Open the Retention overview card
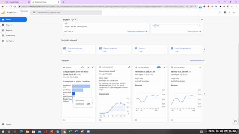The height and width of the screenshot is (134, 239). coord(78,50)
